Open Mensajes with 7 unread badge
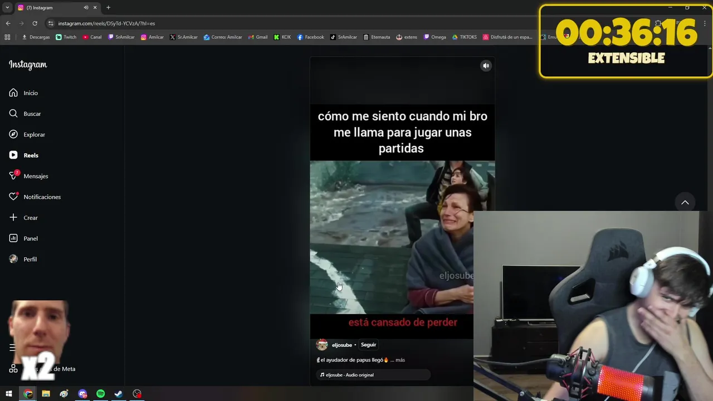The height and width of the screenshot is (401, 713). click(x=28, y=176)
